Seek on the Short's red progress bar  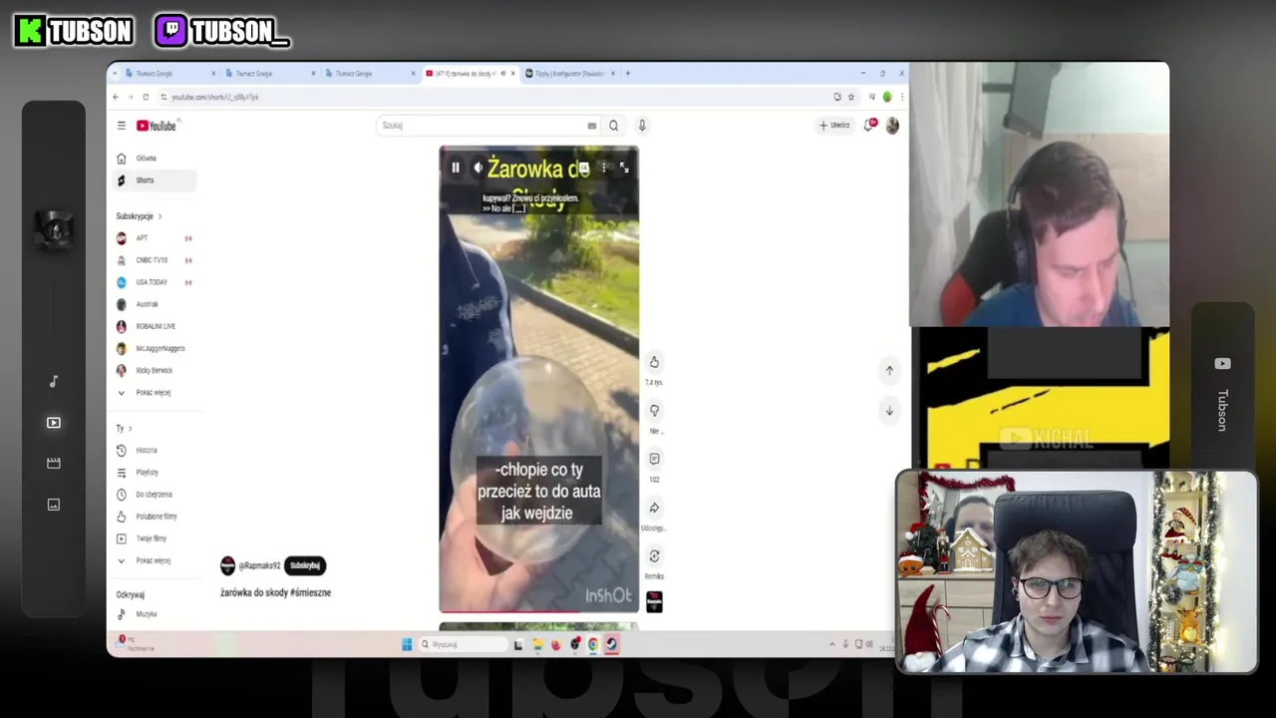(x=539, y=611)
